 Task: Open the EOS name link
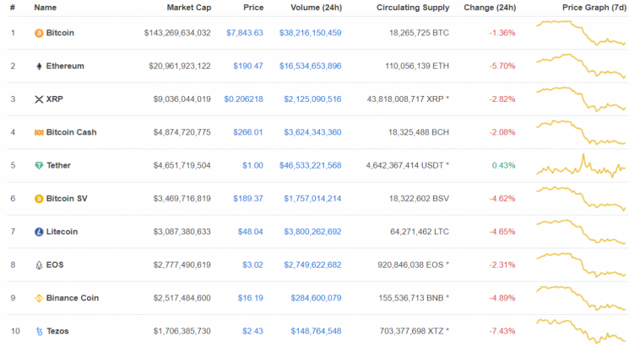tap(55, 265)
